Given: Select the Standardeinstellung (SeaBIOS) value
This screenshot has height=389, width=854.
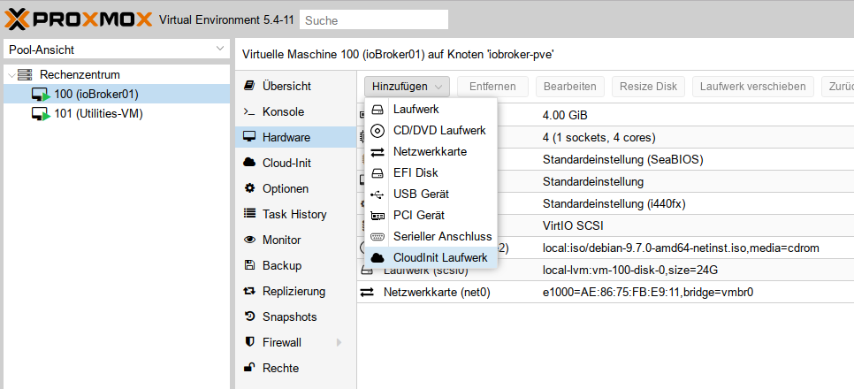Looking at the screenshot, I should coord(623,160).
